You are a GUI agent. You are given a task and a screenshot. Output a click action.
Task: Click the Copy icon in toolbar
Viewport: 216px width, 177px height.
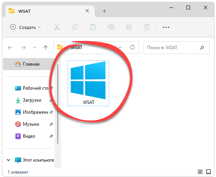(x=75, y=27)
